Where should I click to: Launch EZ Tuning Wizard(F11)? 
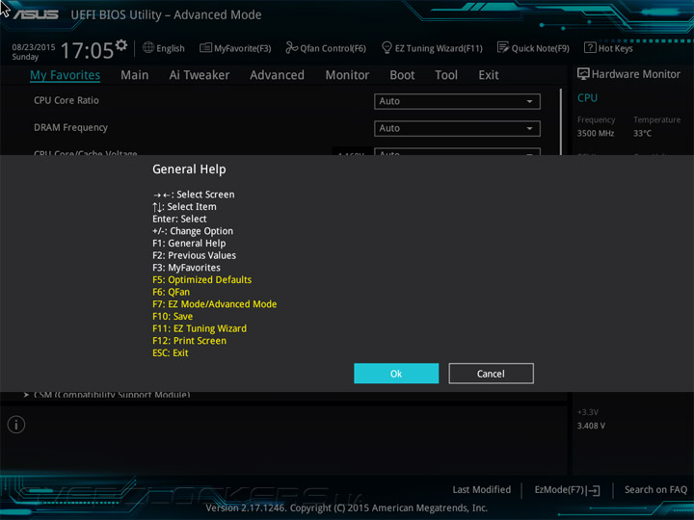[x=432, y=48]
